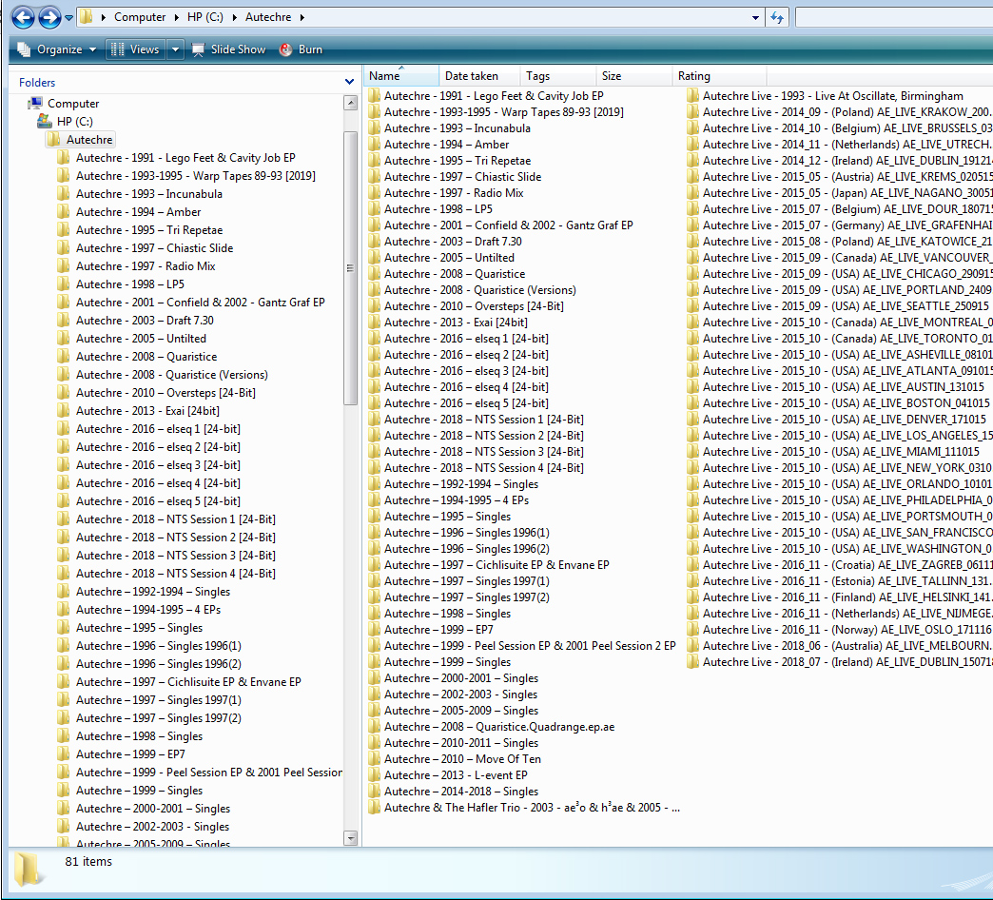Sort by Rating column header
The height and width of the screenshot is (900, 993).
(719, 76)
